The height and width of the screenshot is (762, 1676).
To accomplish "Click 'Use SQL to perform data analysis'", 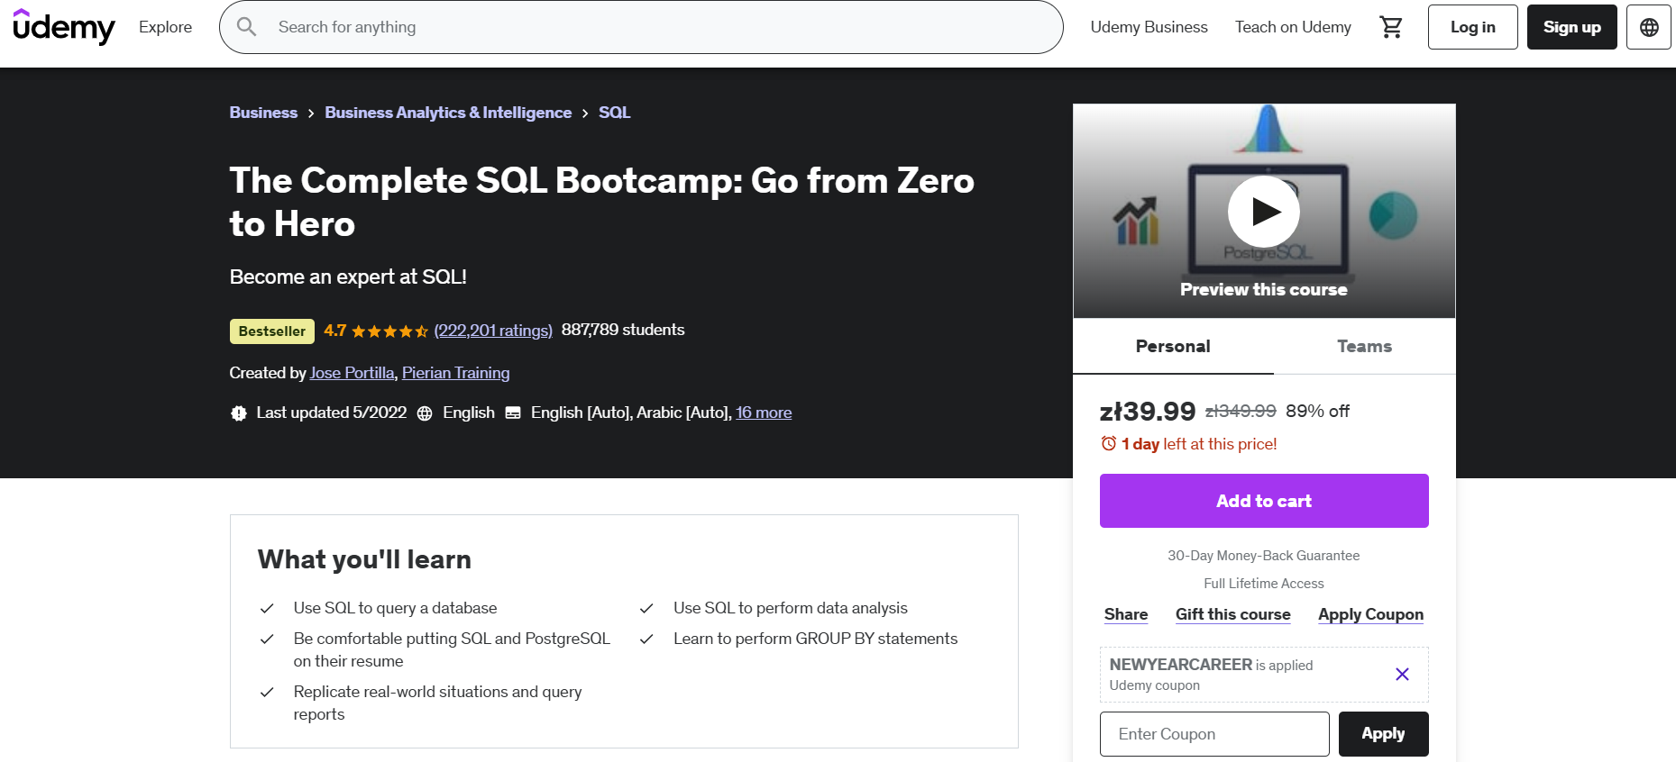I will pyautogui.click(x=791, y=608).
